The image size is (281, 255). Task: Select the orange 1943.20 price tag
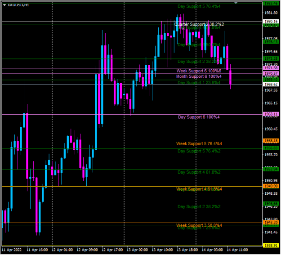pos(271,223)
